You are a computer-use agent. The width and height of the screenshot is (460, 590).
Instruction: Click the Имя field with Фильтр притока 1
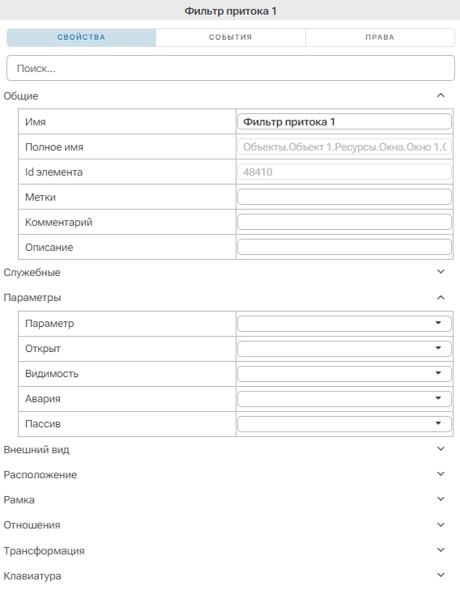(344, 121)
